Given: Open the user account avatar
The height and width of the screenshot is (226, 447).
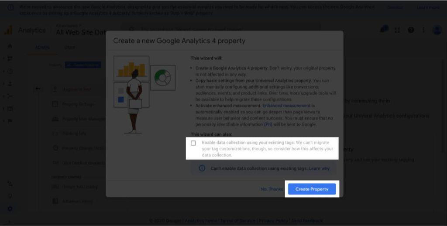Looking at the screenshot, I should coord(437,30).
